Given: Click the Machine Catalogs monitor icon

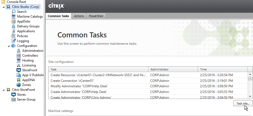Looking at the screenshot, I should click(14, 17).
